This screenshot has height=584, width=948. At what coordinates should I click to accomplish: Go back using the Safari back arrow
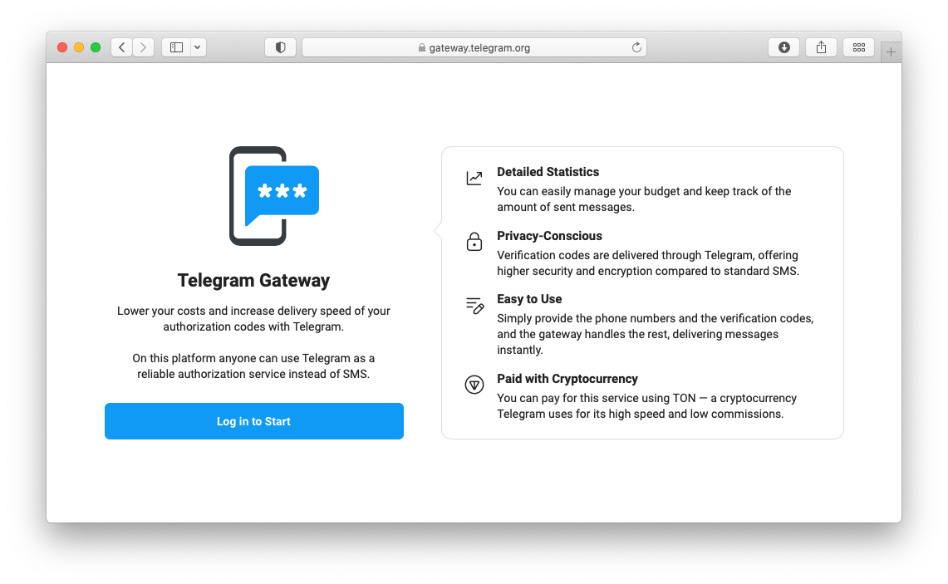click(x=122, y=47)
